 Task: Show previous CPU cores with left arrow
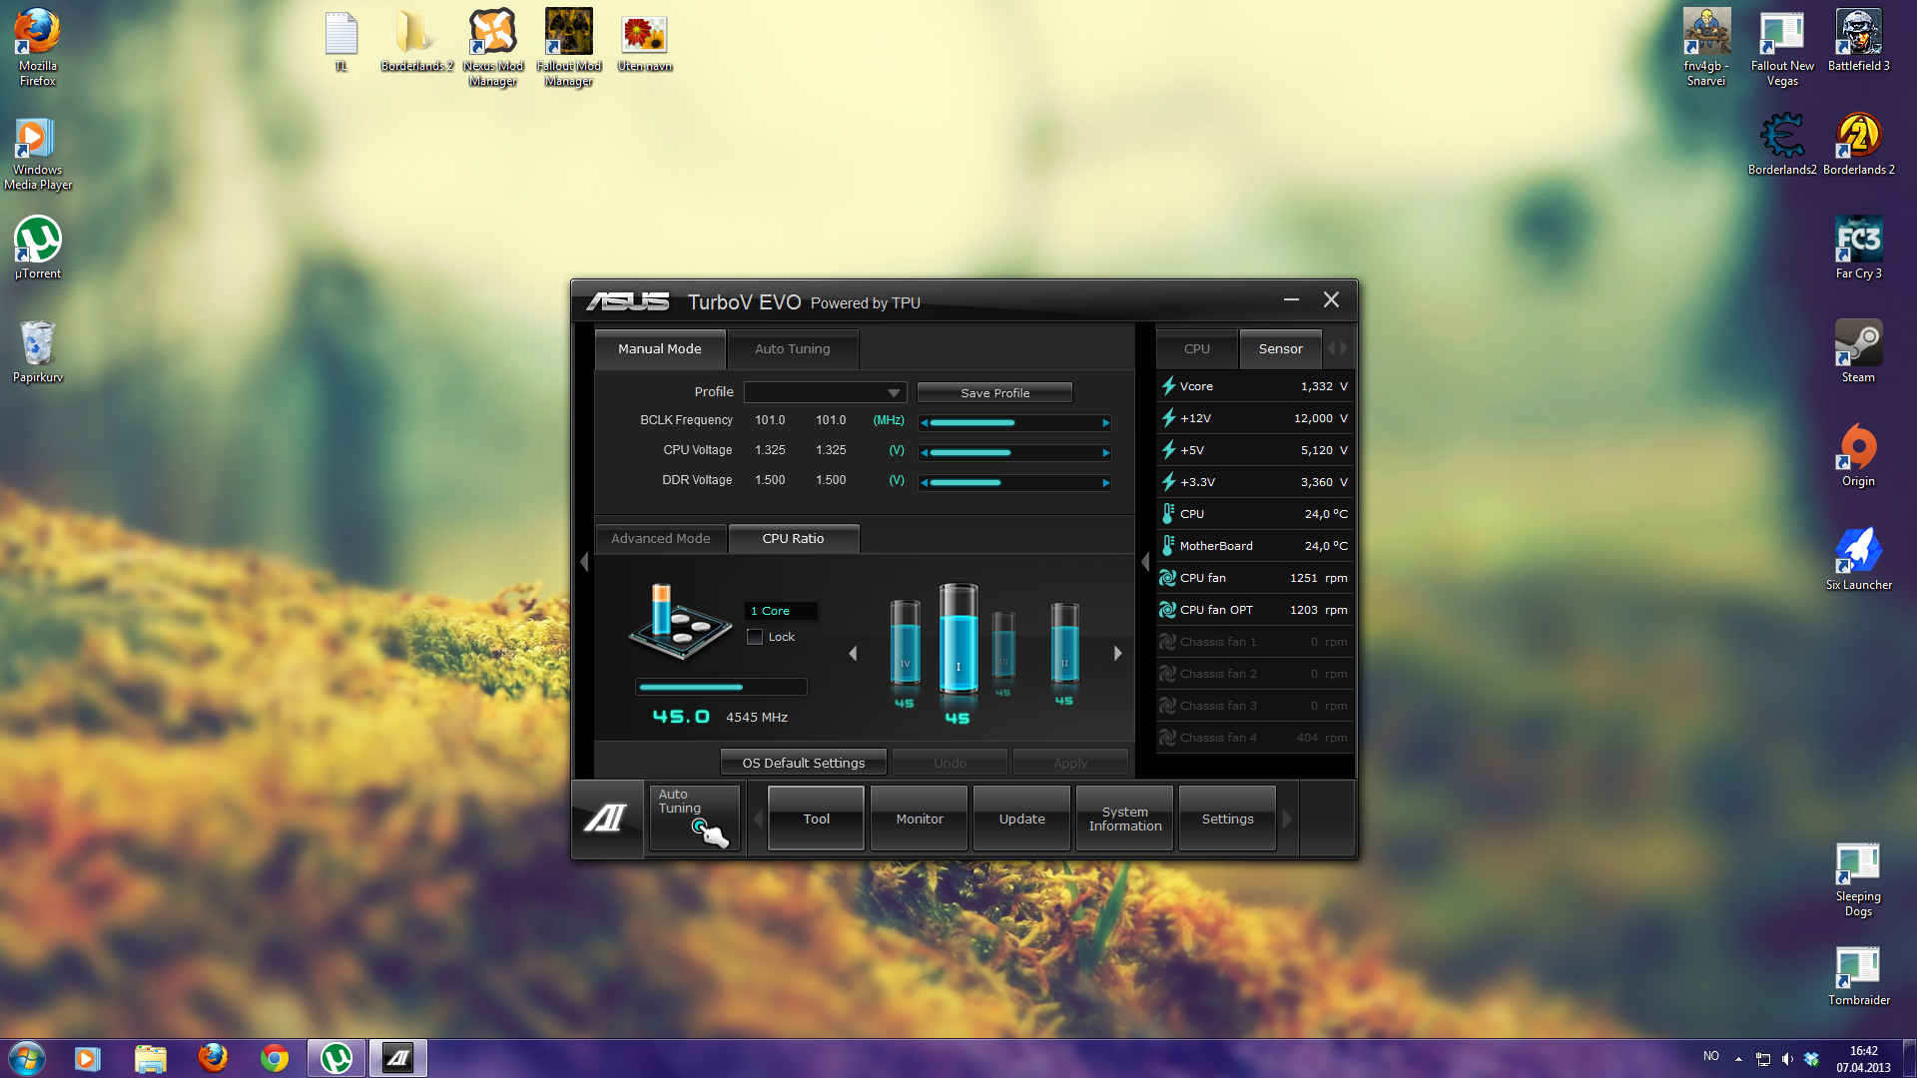853,653
